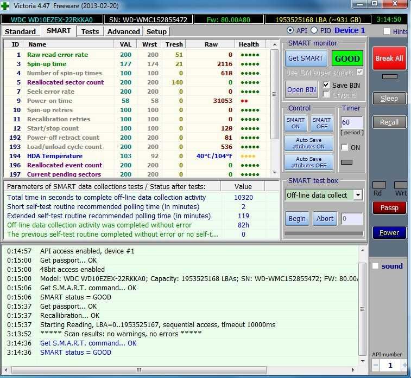
Task: Click Begin in SMART test box
Action: pyautogui.click(x=297, y=219)
